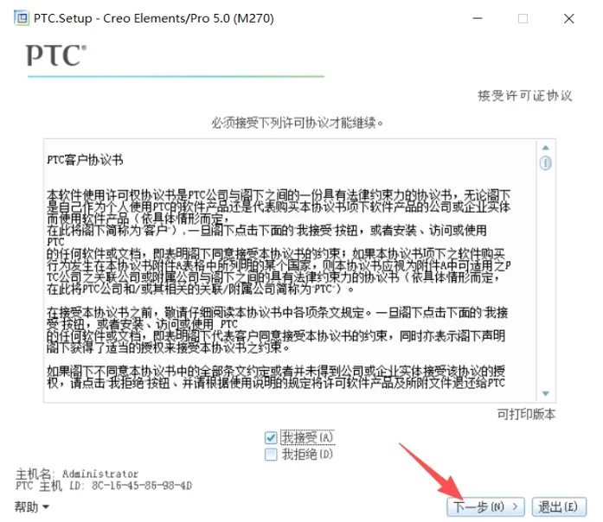Click the 必须接受下列许可协议才能继续 instruction text
603x522 pixels.
point(298,124)
